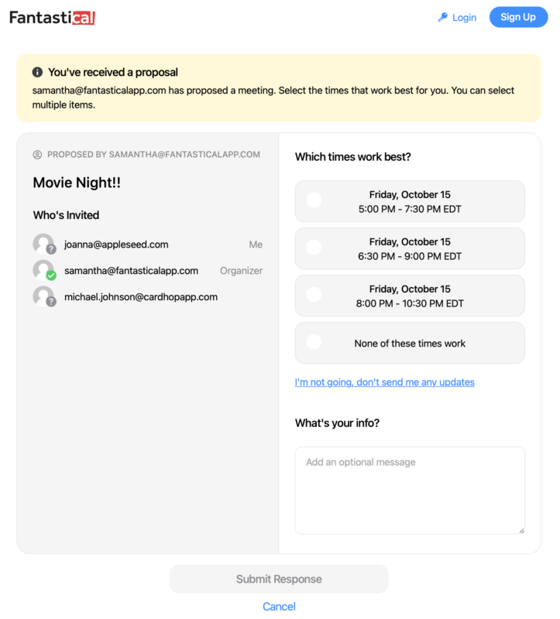
Task: Click the Login link
Action: 464,17
